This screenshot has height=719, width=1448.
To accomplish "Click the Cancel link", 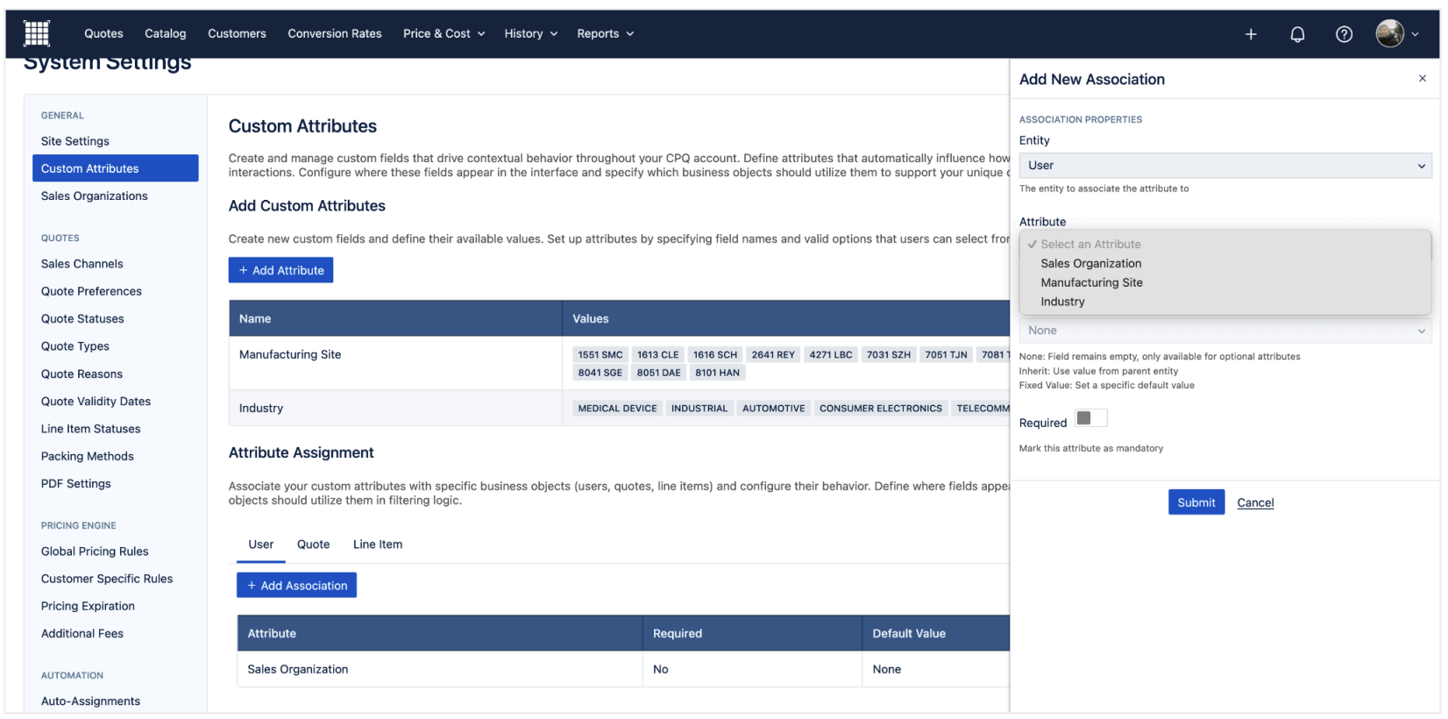I will click(x=1255, y=502).
